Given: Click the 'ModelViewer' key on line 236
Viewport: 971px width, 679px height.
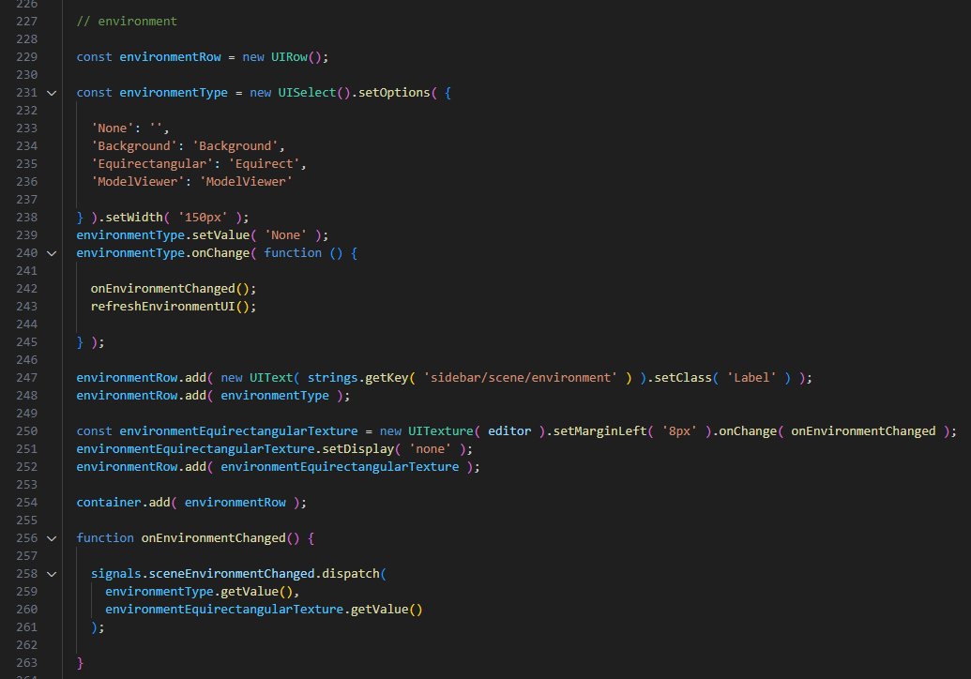Looking at the screenshot, I should click(138, 182).
